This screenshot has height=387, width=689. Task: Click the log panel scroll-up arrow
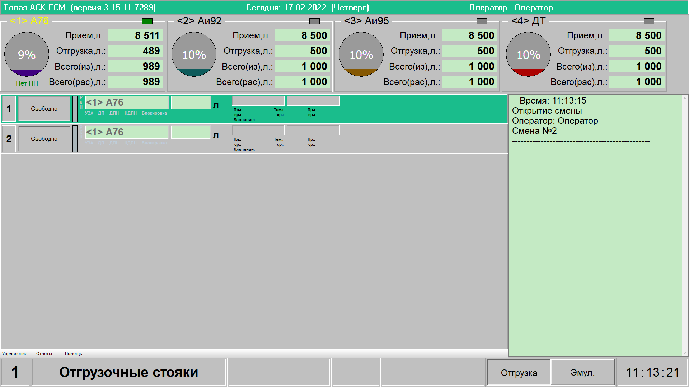pos(685,98)
